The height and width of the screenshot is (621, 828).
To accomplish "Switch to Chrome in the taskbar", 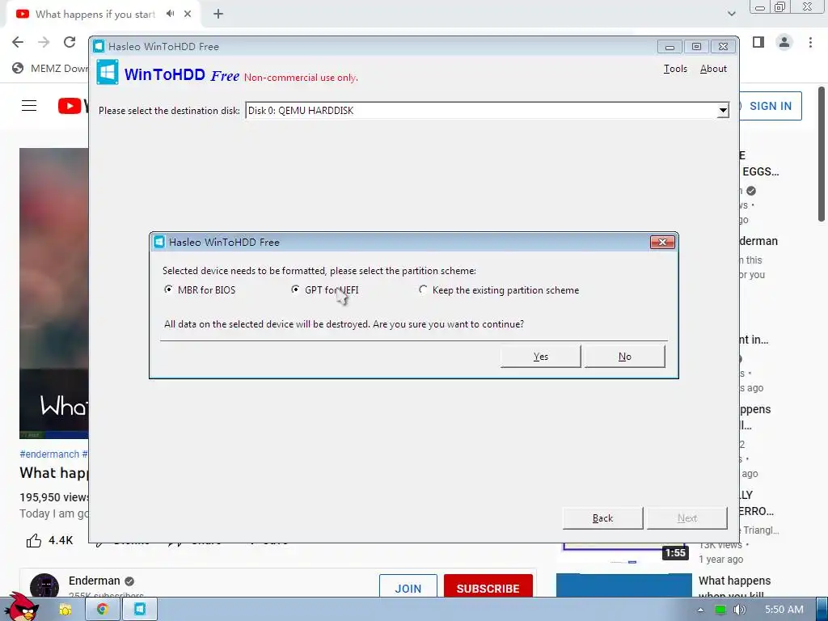I will [x=103, y=610].
